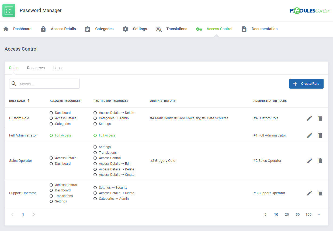Edit the Sales Operator rule with pencil icon

click(x=309, y=160)
